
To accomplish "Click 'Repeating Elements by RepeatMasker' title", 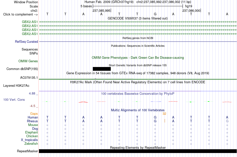I will tap(138, 147).
